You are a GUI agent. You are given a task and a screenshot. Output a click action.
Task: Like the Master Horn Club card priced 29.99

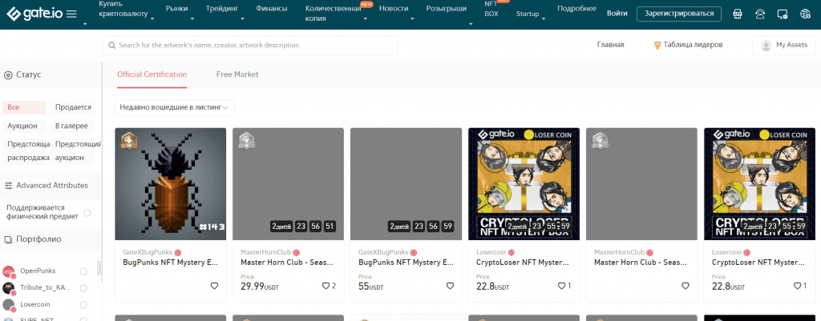(x=326, y=286)
